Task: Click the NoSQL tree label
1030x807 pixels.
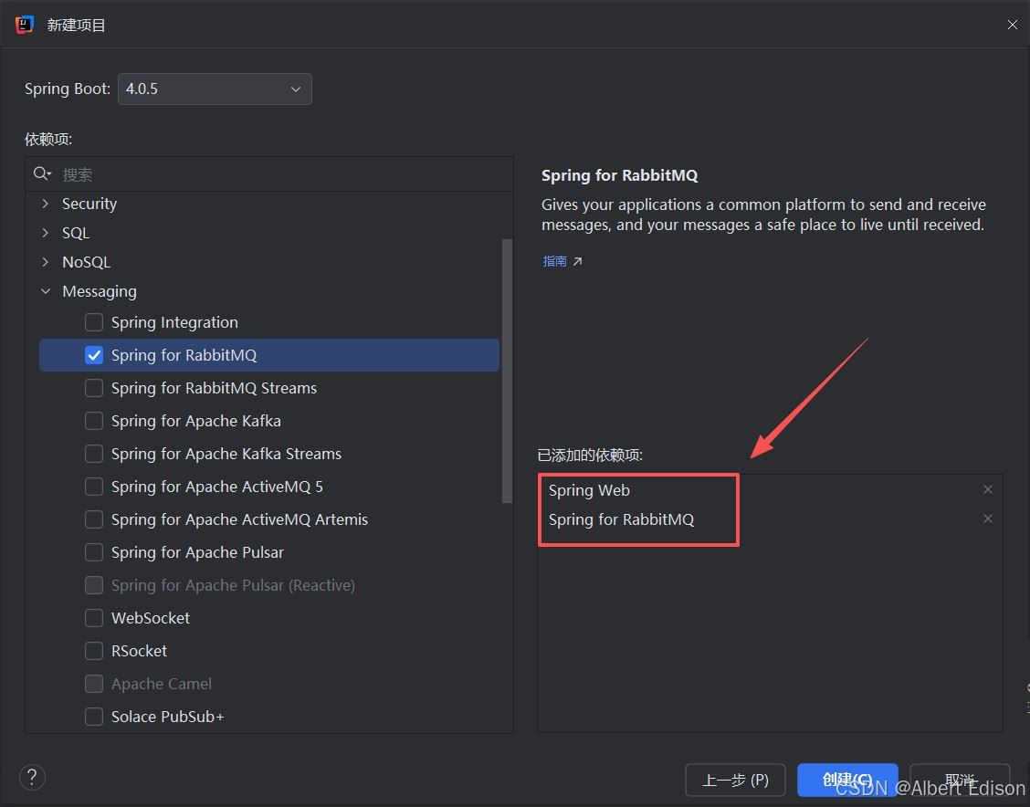Action: coord(86,262)
